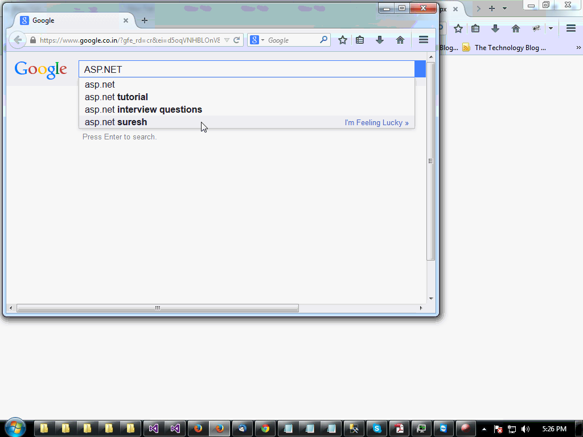Viewport: 583px width, 437px height.
Task: Choose the "asp.net tutorial" suggestion
Action: point(247,97)
